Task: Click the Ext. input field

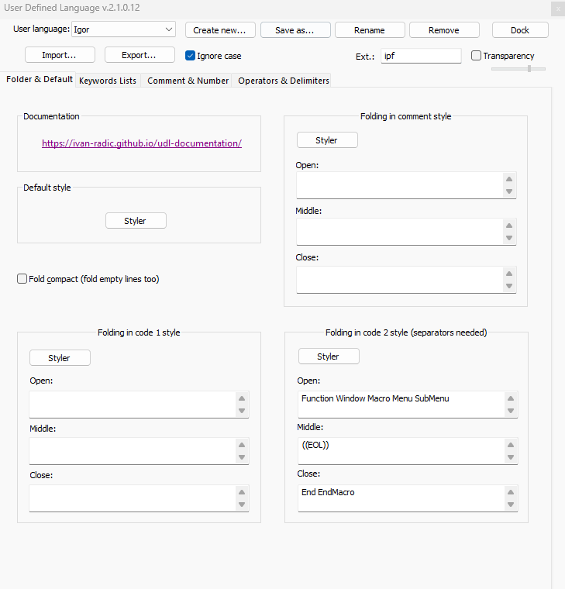Action: tap(420, 56)
